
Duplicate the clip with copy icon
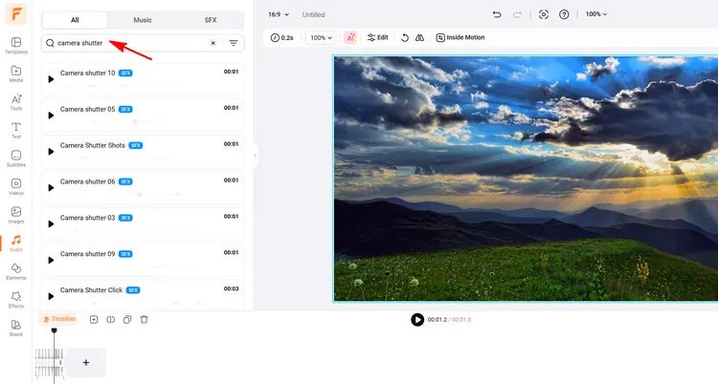point(127,320)
